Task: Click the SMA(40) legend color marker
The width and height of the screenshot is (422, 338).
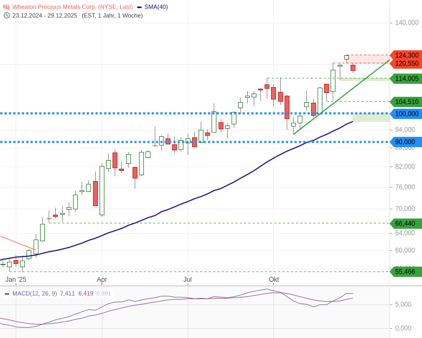Action: coord(139,7)
